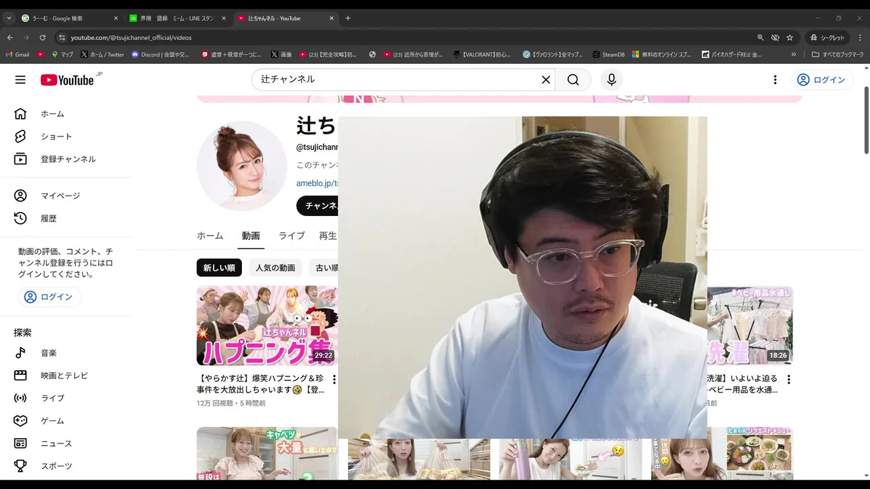Click the crossed-eye tracking protection icon
Viewport: 870px width, 489px height.
tap(775, 37)
